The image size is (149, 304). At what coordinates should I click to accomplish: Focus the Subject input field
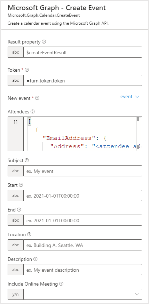[x=83, y=171]
